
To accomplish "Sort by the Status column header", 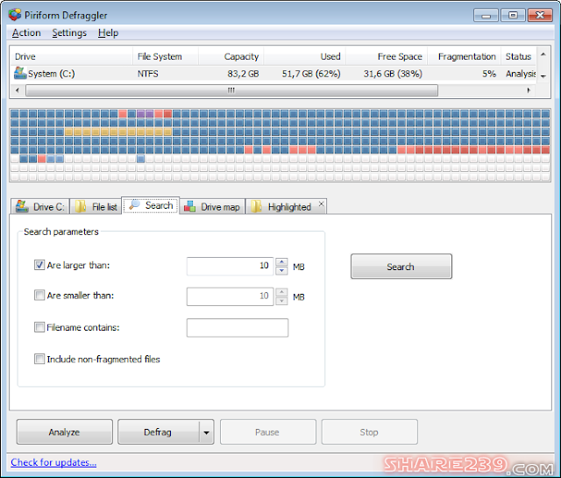I will (x=519, y=56).
